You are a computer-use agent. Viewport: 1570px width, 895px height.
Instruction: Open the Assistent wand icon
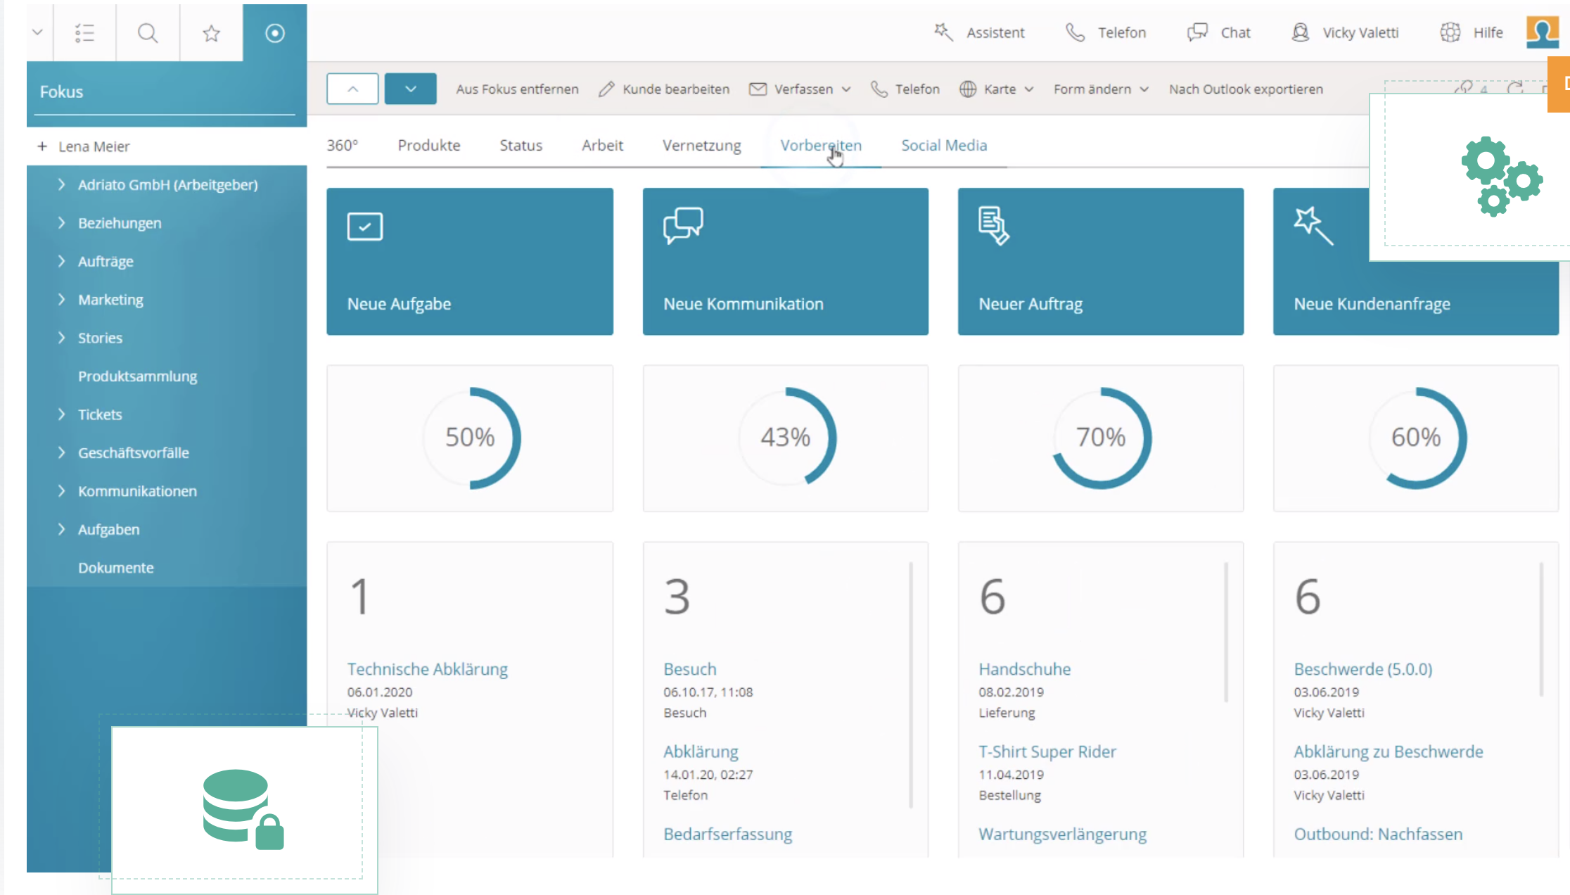click(x=943, y=32)
